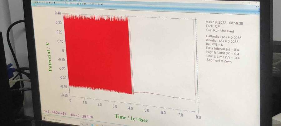281x126 pixels.
Task: Click the 0.40 tick label on potential axis
Action: (x=58, y=13)
